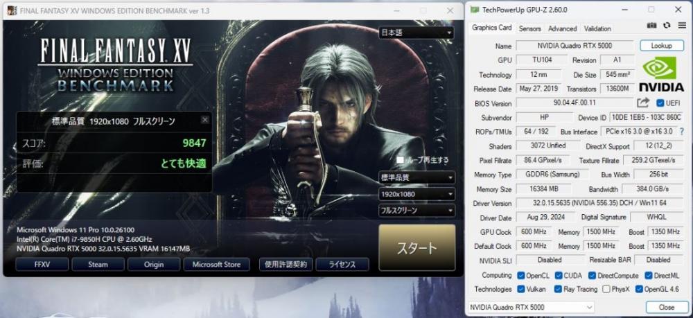The image size is (693, 318).
Task: Switch to the Graphics Card tab
Action: tap(491, 28)
